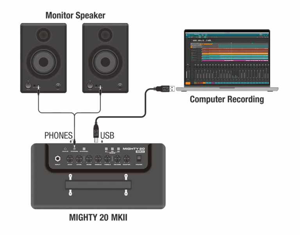Click the USB-A plug near the laptop
The image size is (300, 235).
165,89
